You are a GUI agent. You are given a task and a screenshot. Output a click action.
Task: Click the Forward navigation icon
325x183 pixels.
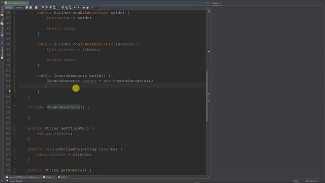click(36, 8)
